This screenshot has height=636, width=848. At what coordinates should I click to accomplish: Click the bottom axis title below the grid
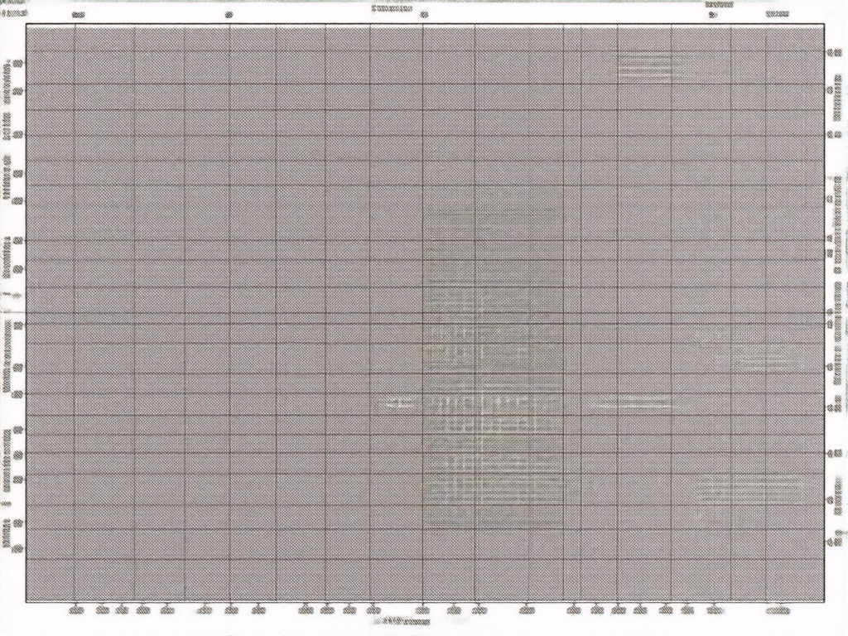[403, 620]
